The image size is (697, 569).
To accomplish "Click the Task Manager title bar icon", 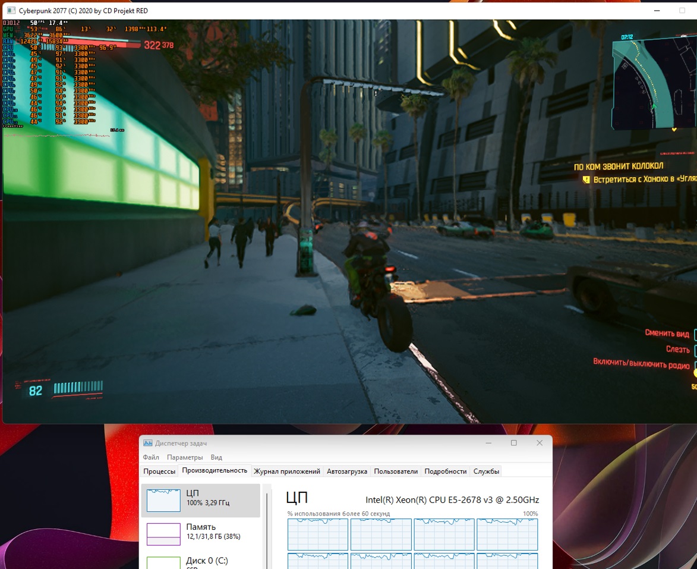I will (147, 443).
